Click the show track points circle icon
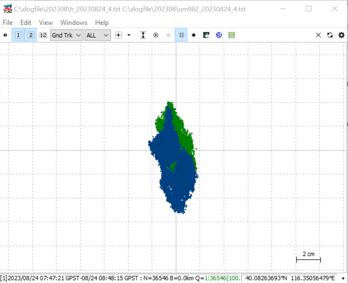The width and height of the screenshot is (348, 283). 156,35
